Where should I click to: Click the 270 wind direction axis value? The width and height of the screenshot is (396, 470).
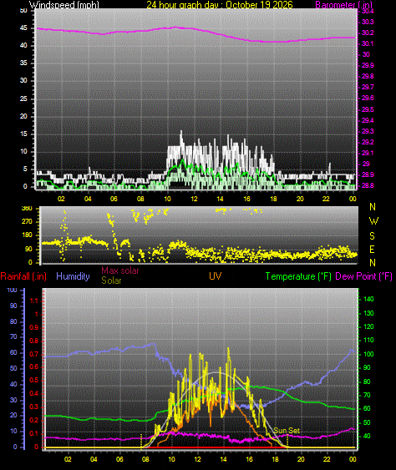[x=27, y=222]
